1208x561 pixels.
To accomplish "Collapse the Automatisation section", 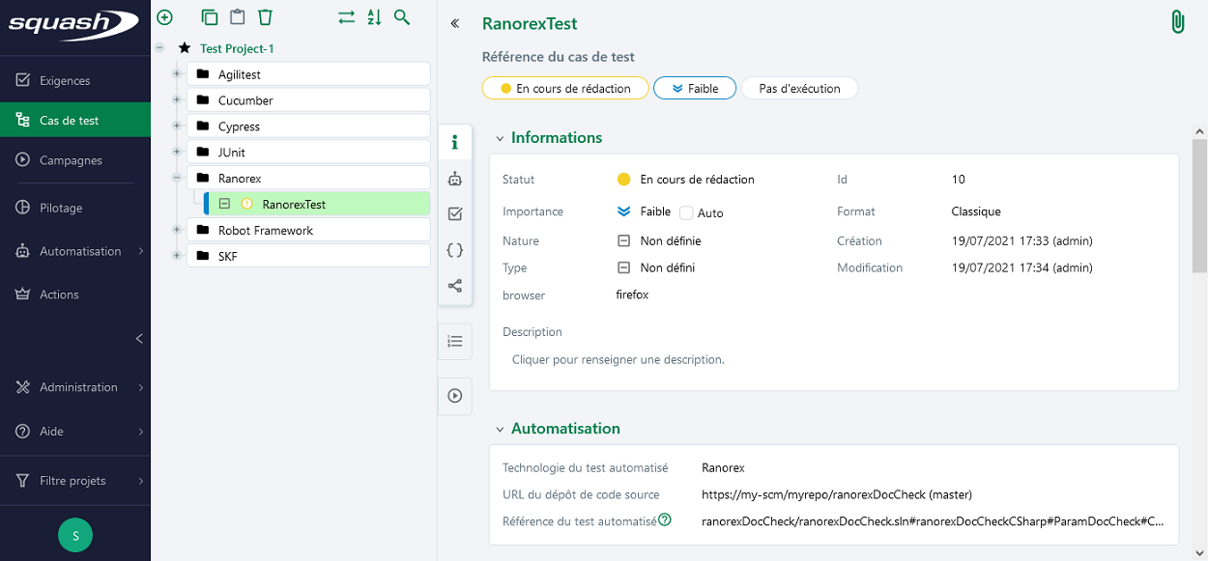I will click(x=500, y=428).
